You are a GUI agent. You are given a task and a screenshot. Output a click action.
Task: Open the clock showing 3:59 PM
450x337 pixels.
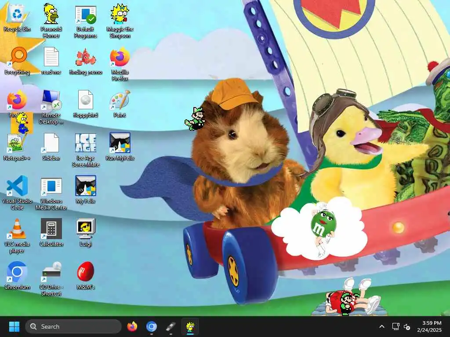(x=429, y=326)
